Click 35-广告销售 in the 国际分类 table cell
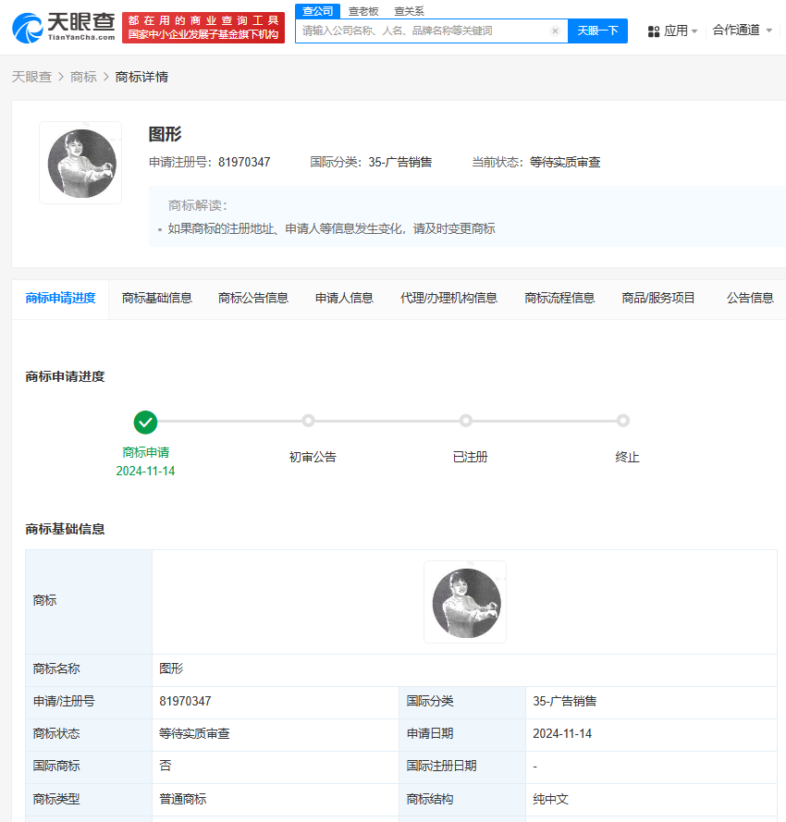Image resolution: width=786 pixels, height=822 pixels. pos(565,702)
